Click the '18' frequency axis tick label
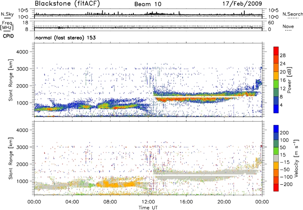The width and height of the screenshot is (303, 210). pyautogui.click(x=25, y=23)
